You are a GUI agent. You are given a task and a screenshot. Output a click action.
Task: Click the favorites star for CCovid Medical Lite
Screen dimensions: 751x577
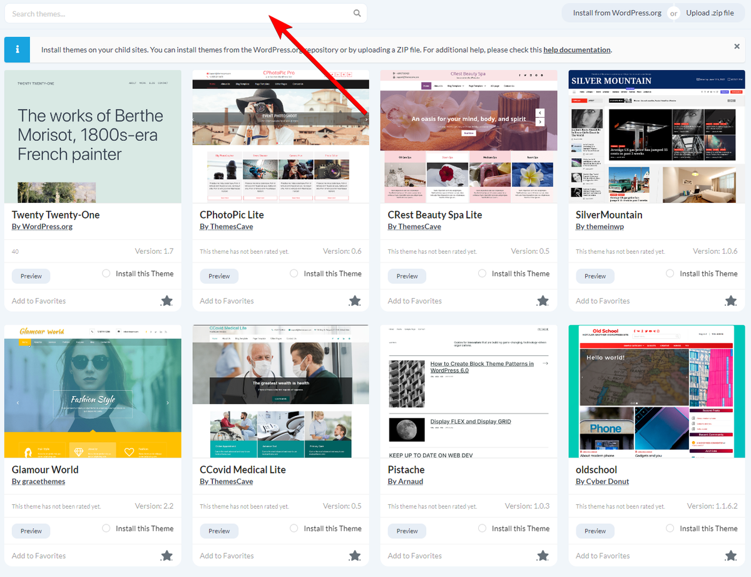(x=354, y=556)
